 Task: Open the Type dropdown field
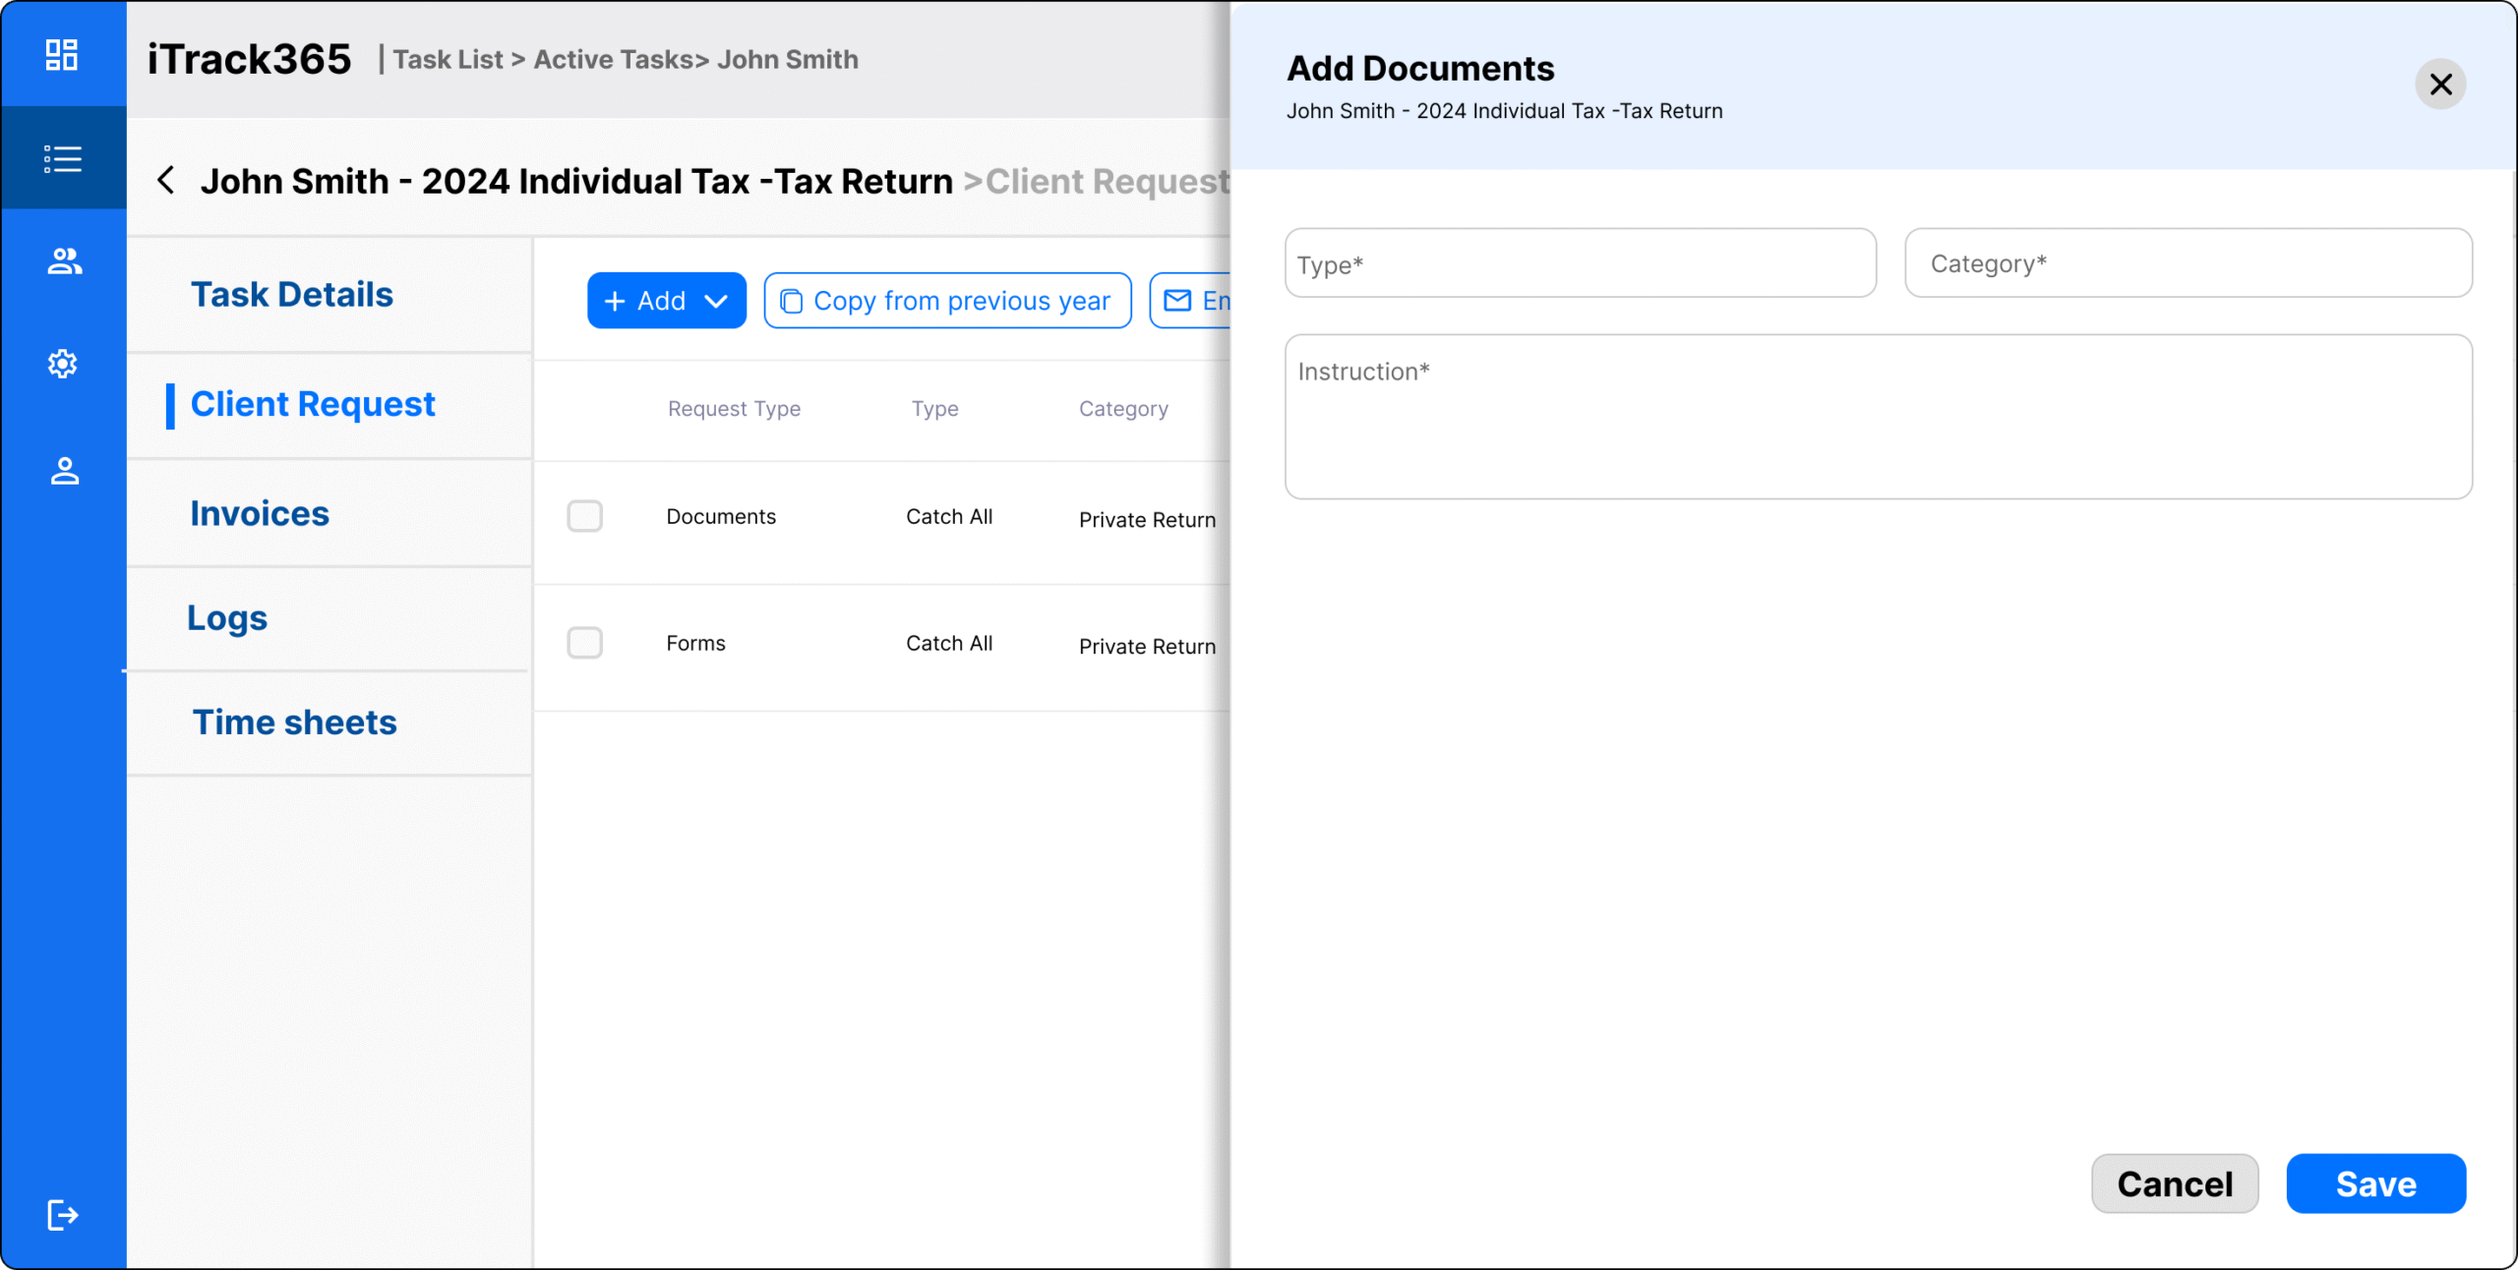click(1580, 263)
